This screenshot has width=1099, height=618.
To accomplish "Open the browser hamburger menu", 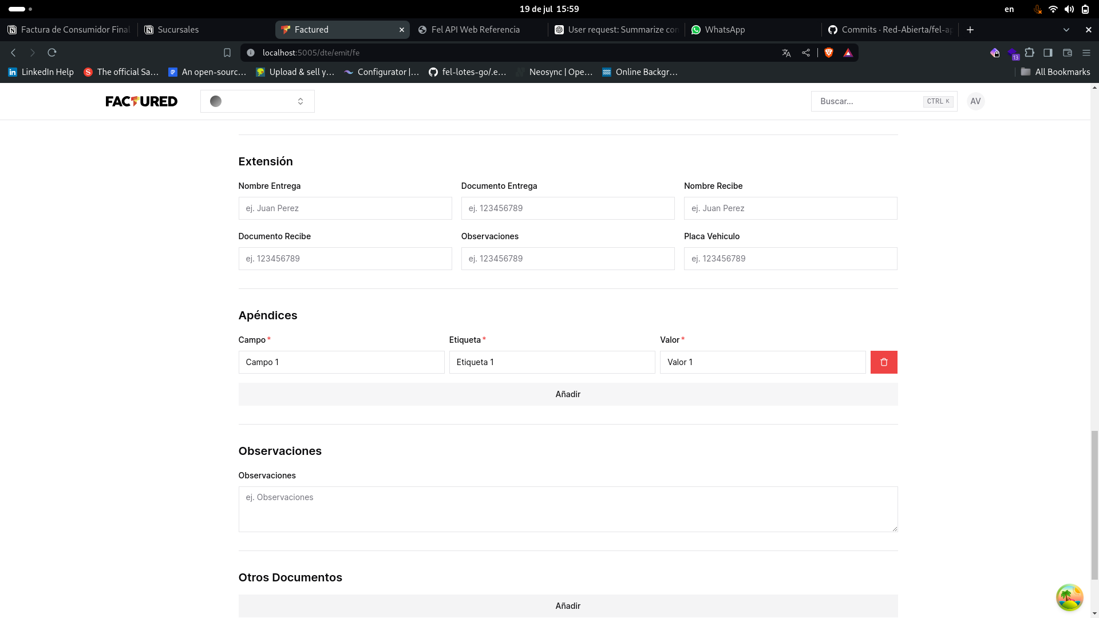I will point(1086,53).
